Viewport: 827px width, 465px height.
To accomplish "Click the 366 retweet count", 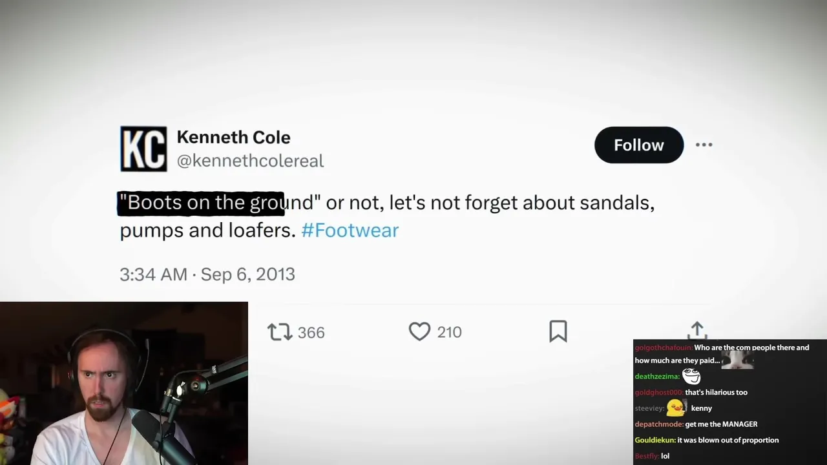I will pos(311,333).
